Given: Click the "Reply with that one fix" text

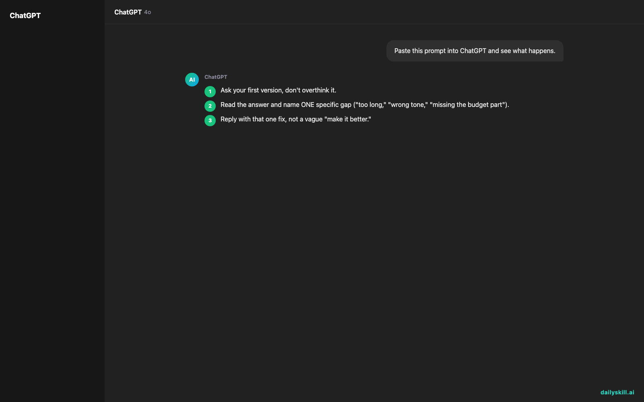Looking at the screenshot, I should tap(296, 119).
